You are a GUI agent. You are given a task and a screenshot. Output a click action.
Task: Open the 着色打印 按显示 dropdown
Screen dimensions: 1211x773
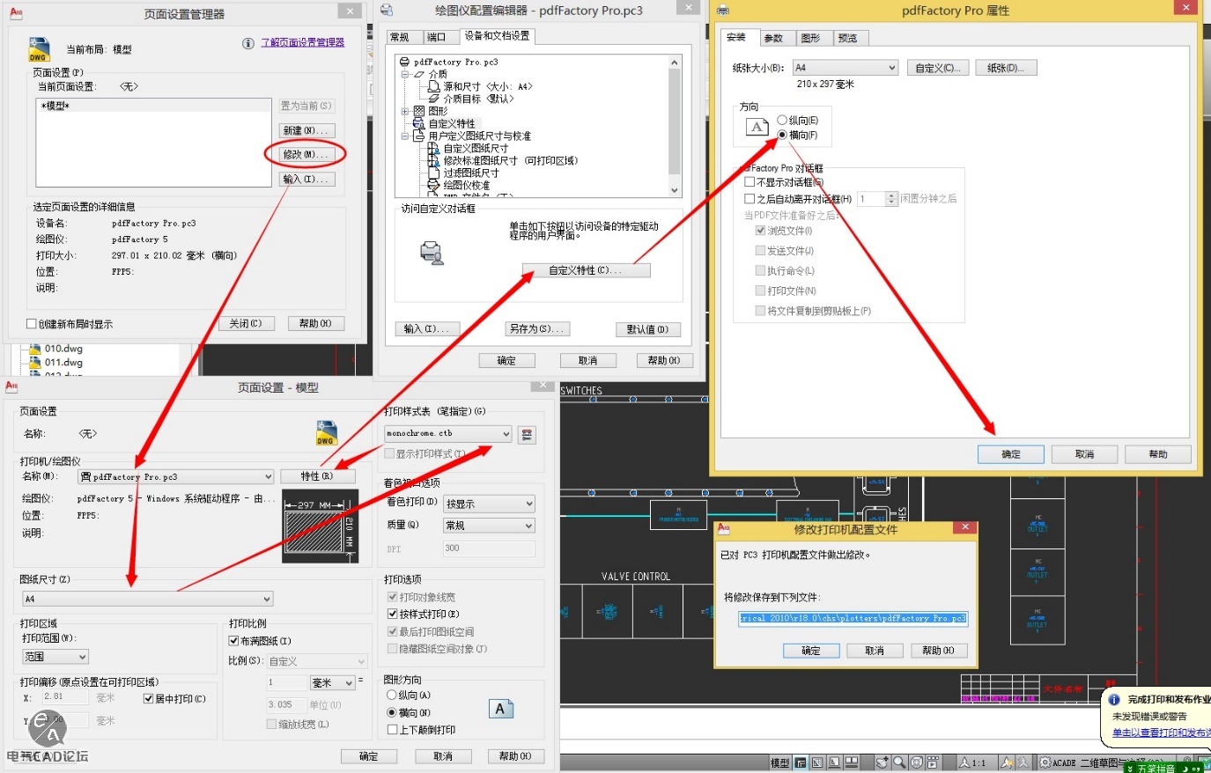coord(489,504)
